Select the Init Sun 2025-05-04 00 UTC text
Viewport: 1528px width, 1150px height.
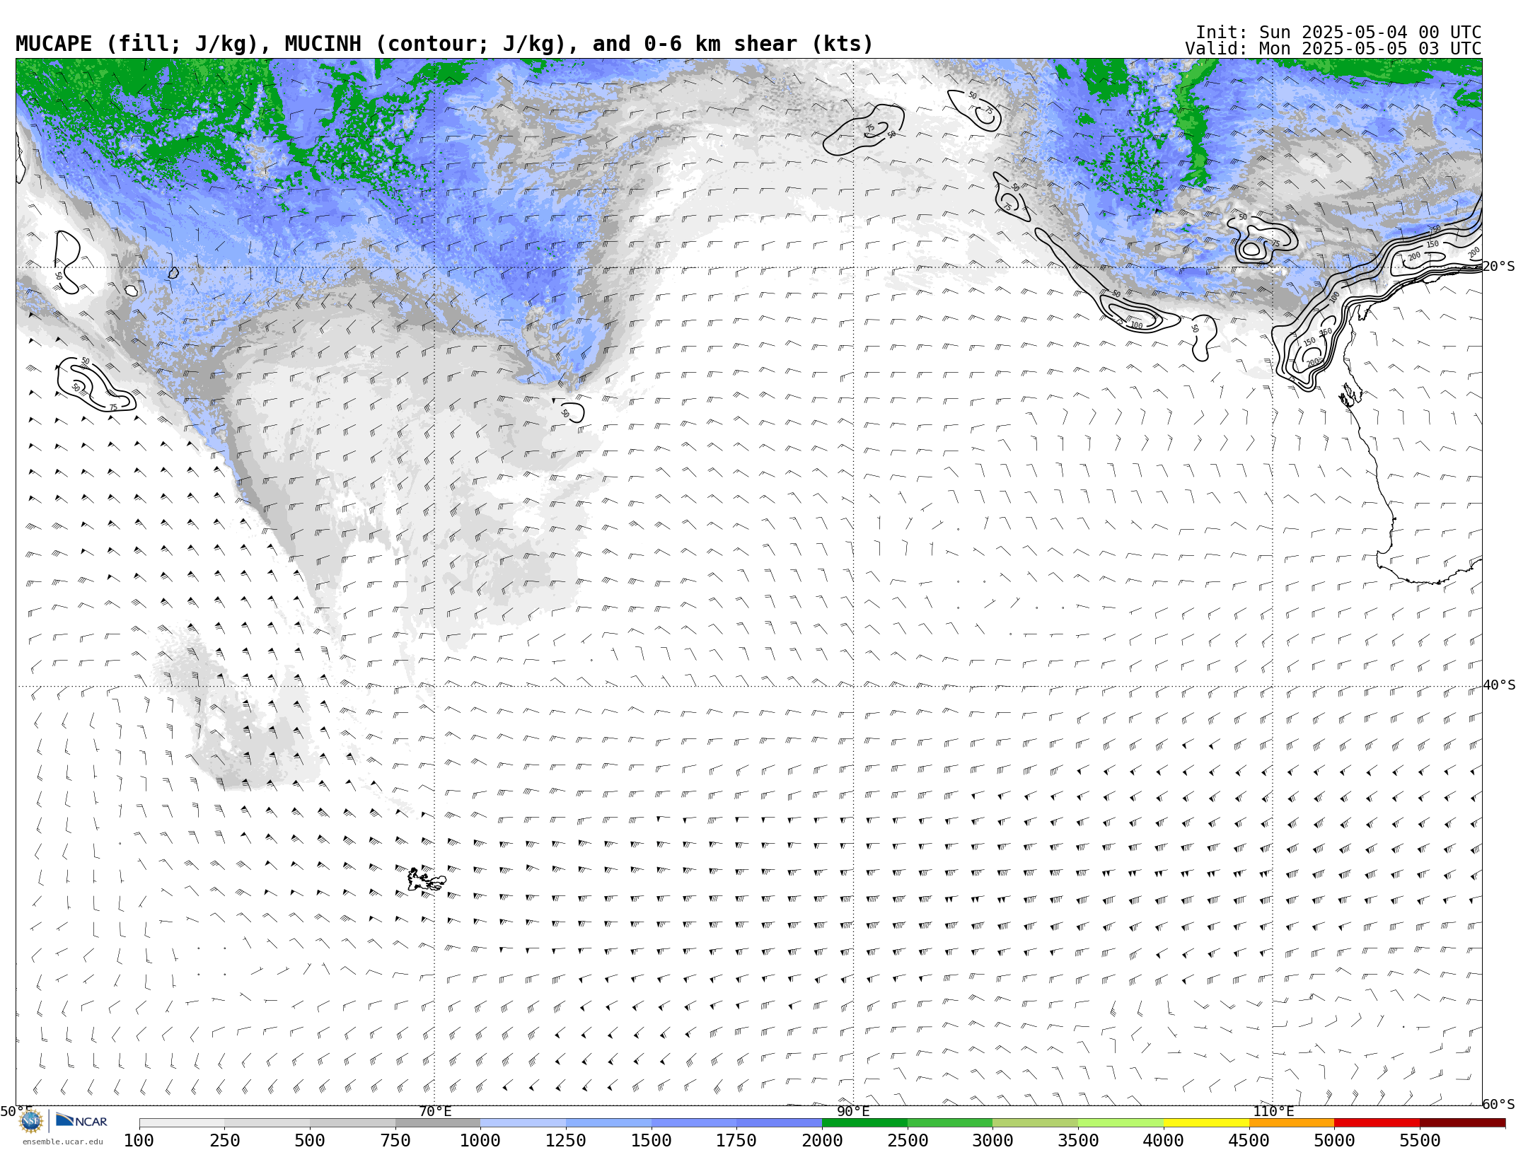pyautogui.click(x=1338, y=33)
